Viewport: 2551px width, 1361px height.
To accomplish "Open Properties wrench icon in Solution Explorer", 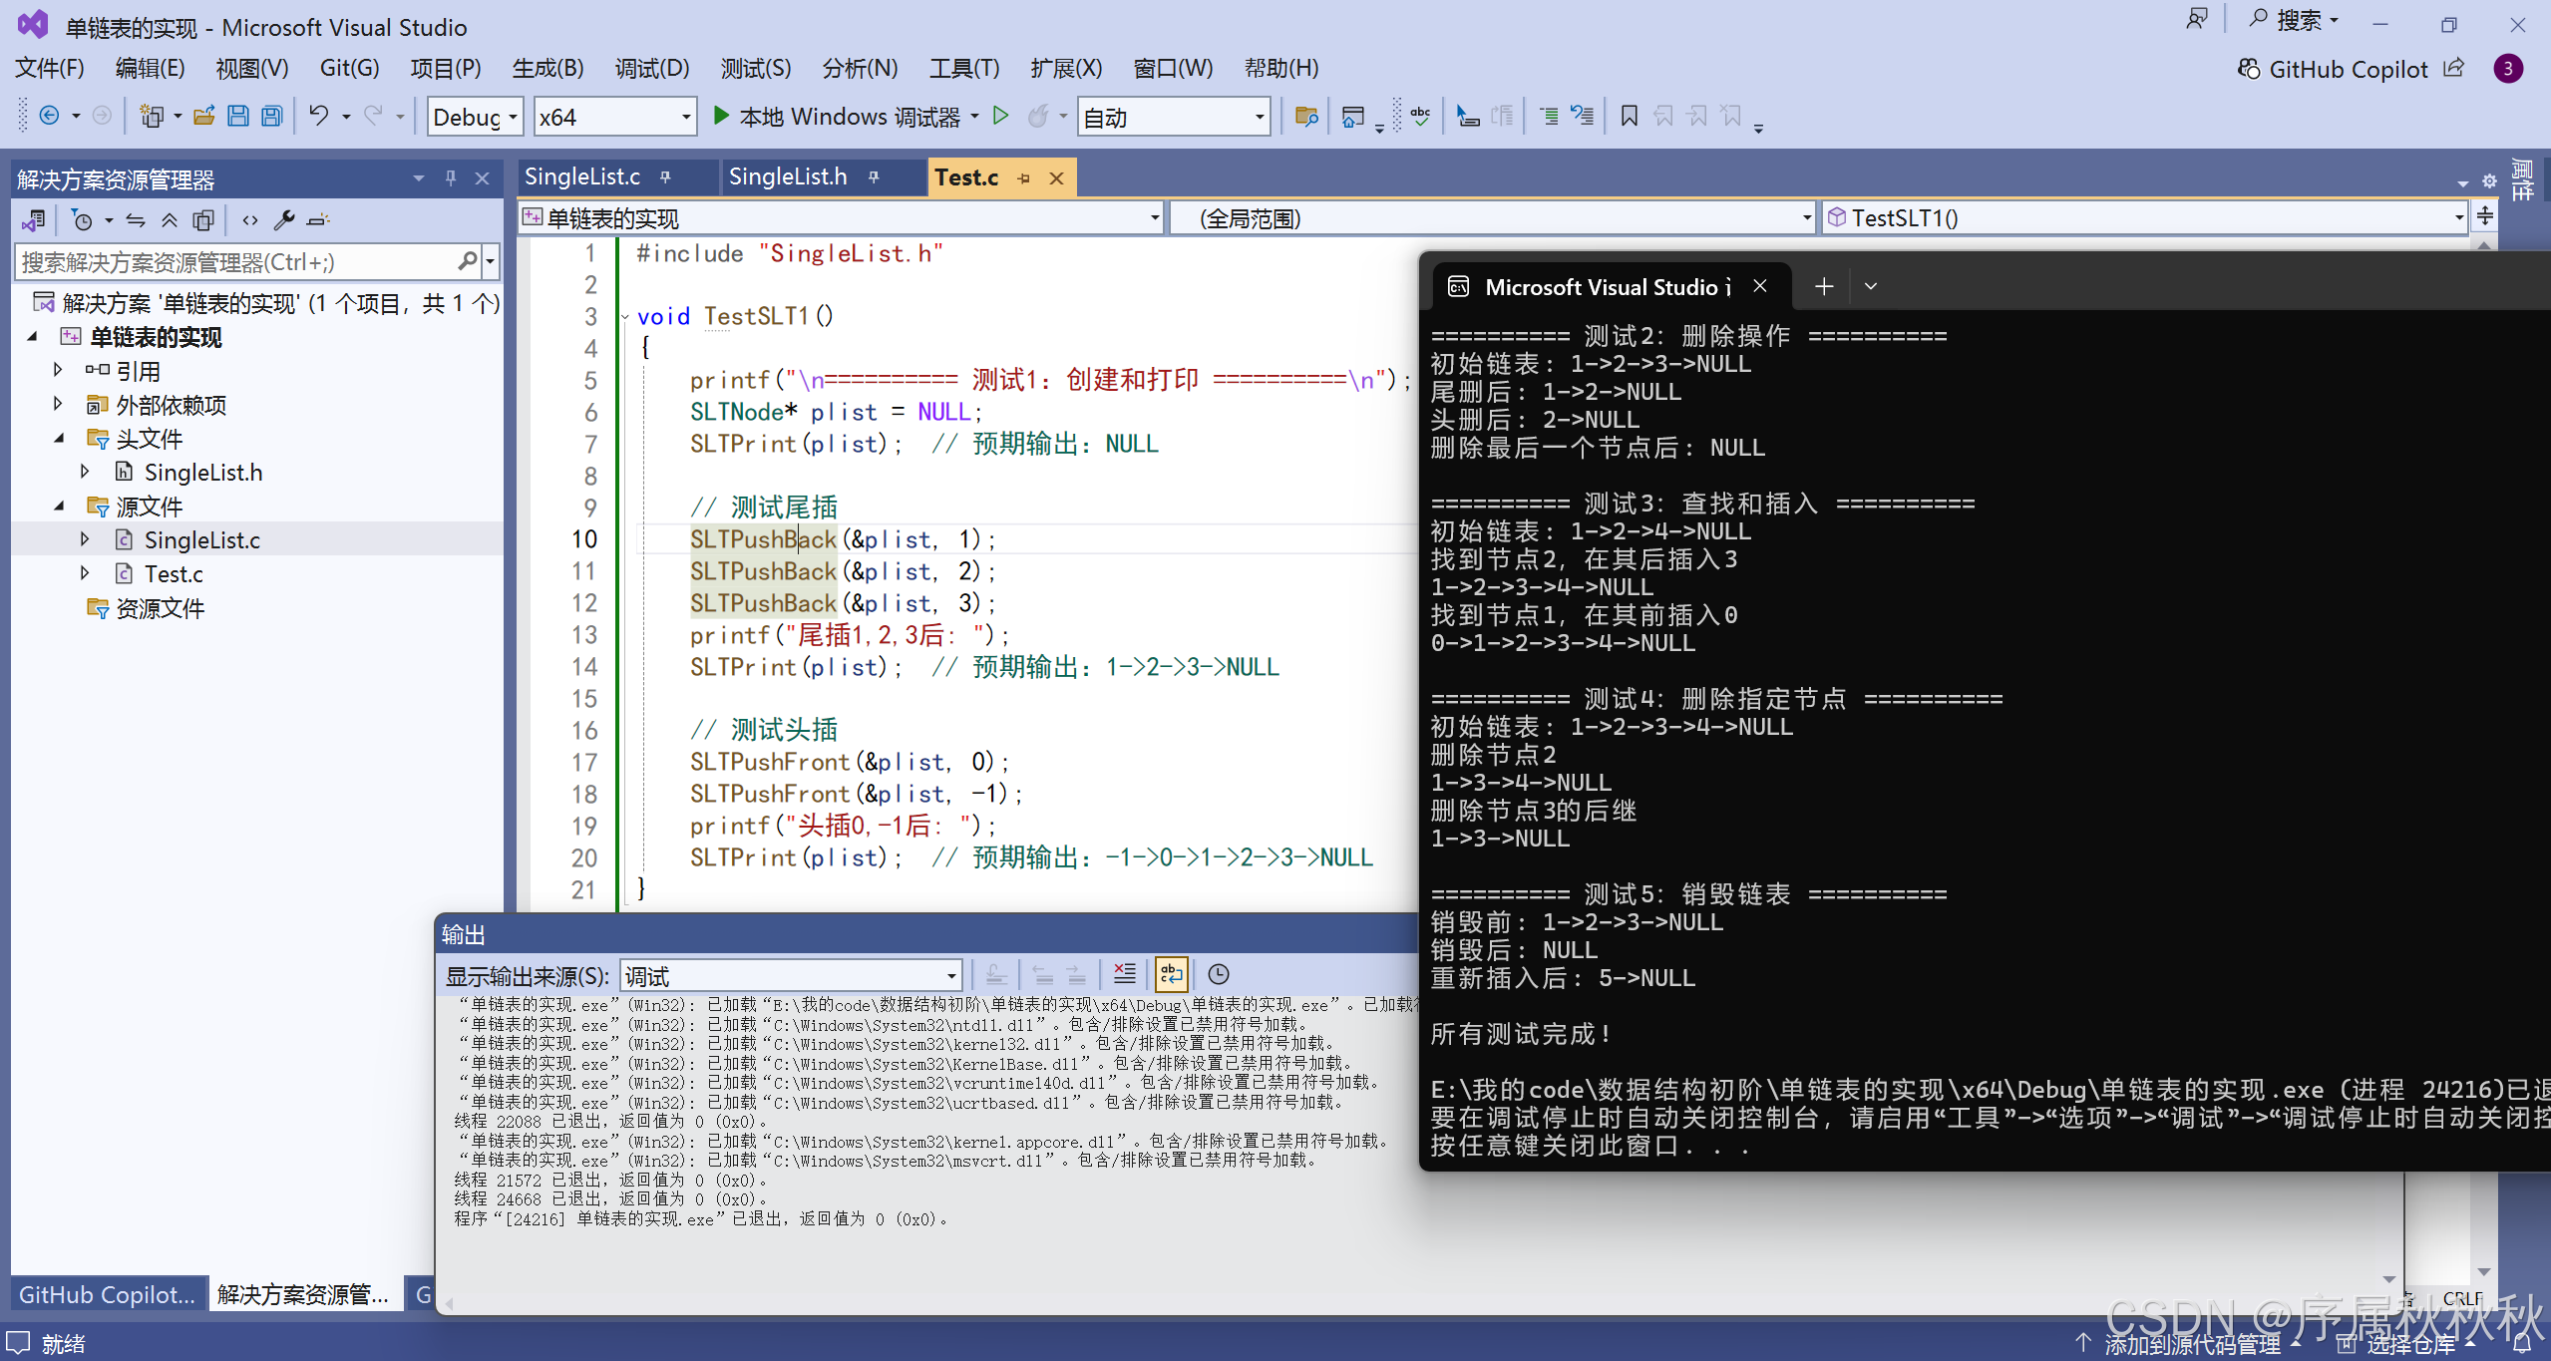I will (284, 220).
